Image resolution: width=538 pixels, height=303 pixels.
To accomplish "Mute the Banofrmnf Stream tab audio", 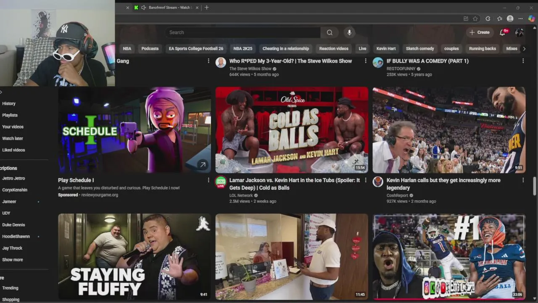I will [x=143, y=8].
